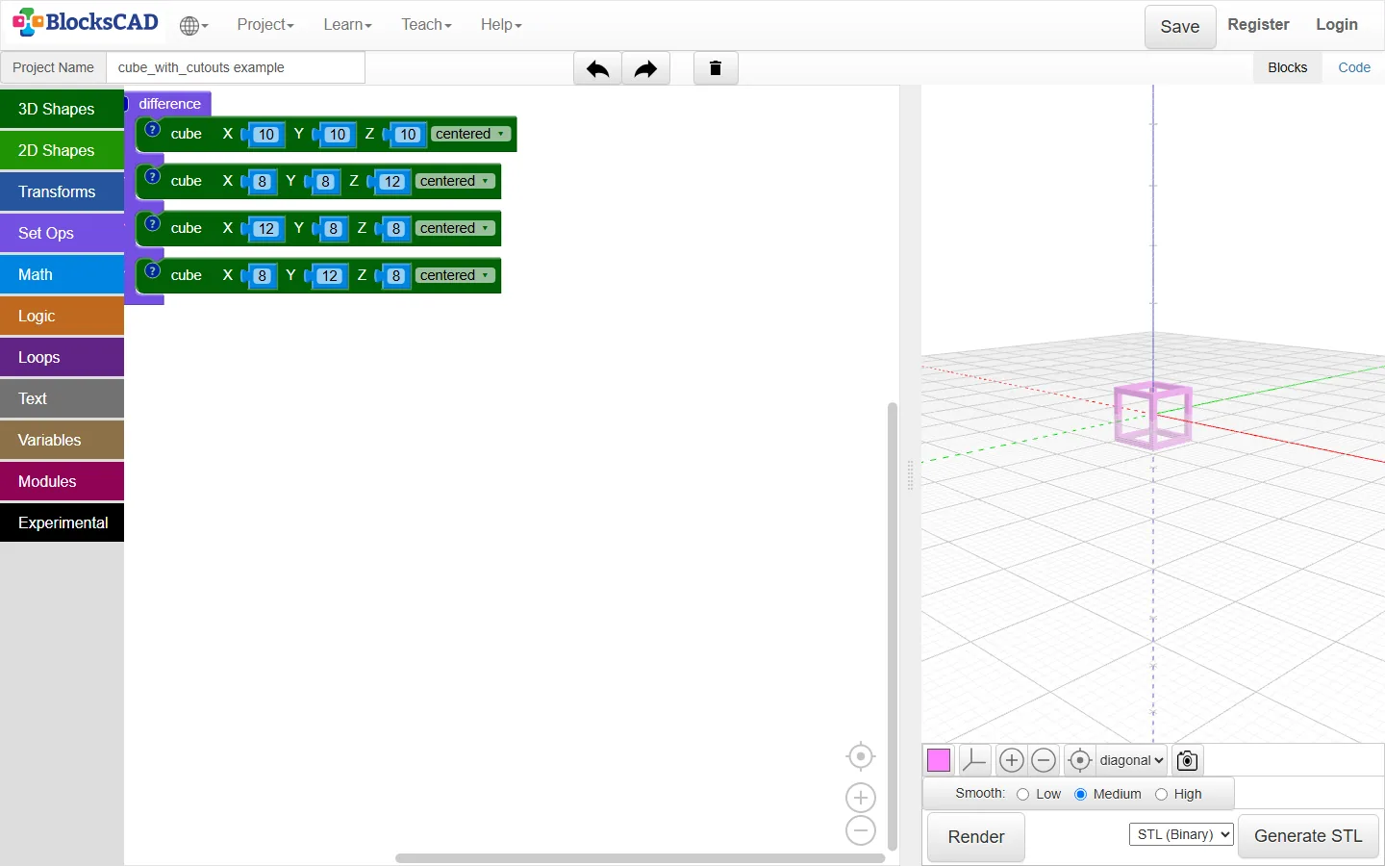
Task: Select Medium smoothing option
Action: tap(1080, 795)
